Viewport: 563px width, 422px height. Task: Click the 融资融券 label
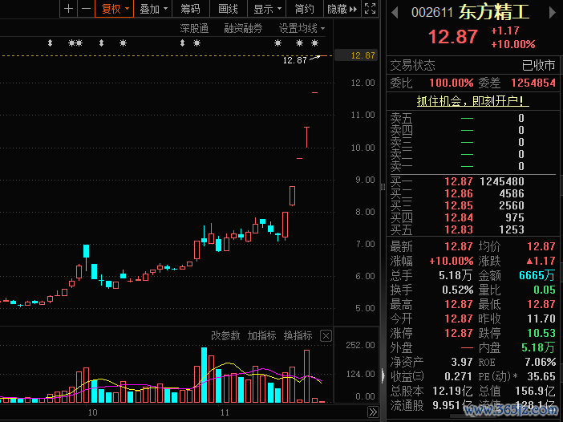point(243,28)
